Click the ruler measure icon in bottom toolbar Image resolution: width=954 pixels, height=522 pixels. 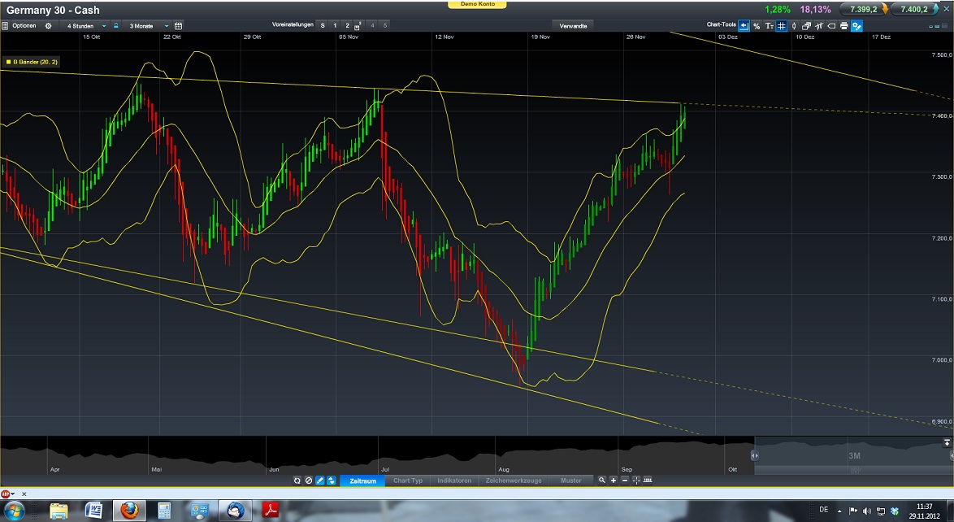pyautogui.click(x=648, y=480)
